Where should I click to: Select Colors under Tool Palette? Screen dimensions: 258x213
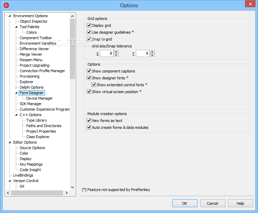(x=31, y=32)
